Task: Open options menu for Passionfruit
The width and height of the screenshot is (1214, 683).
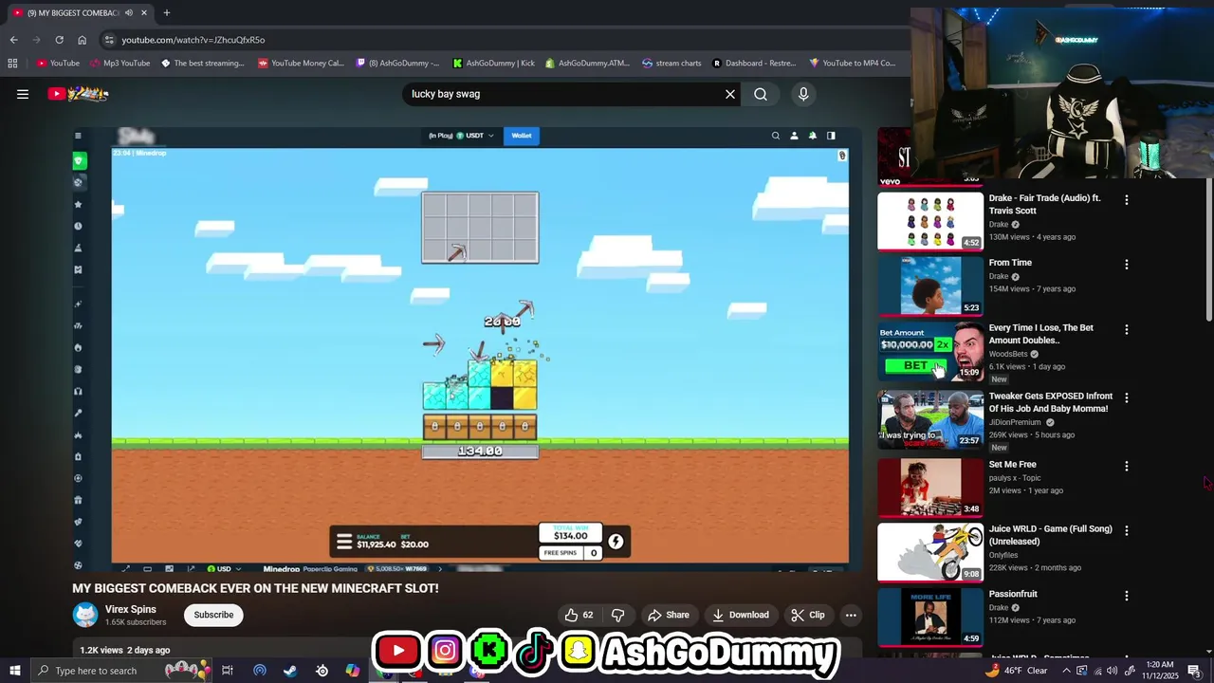Action: (x=1127, y=596)
